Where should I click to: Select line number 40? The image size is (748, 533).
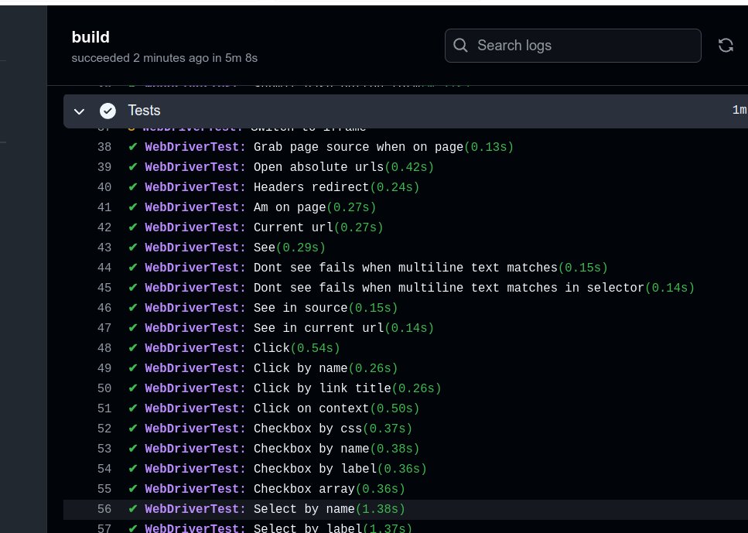tap(104, 187)
